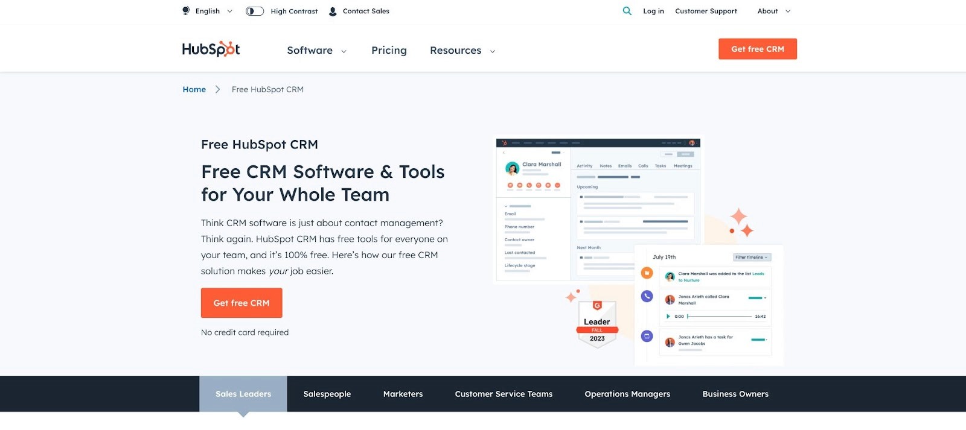Image resolution: width=966 pixels, height=430 pixels.
Task: Click the Log in link
Action: pyautogui.click(x=653, y=11)
